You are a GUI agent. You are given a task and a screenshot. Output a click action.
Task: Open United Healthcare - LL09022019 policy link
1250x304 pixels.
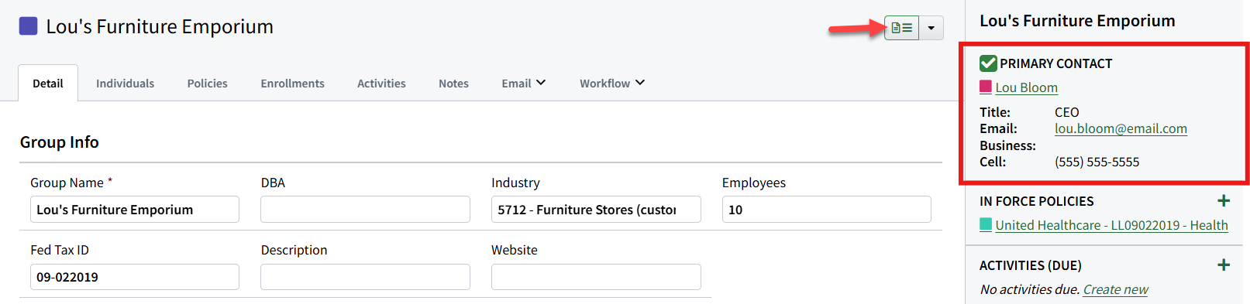pyautogui.click(x=1111, y=225)
